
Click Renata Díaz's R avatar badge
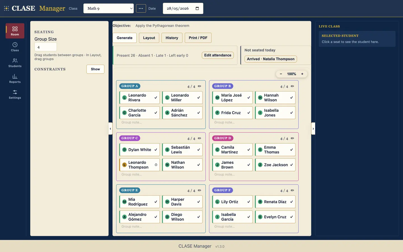pos(260,202)
